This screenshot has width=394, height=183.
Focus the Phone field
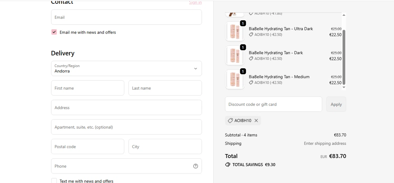(126, 166)
